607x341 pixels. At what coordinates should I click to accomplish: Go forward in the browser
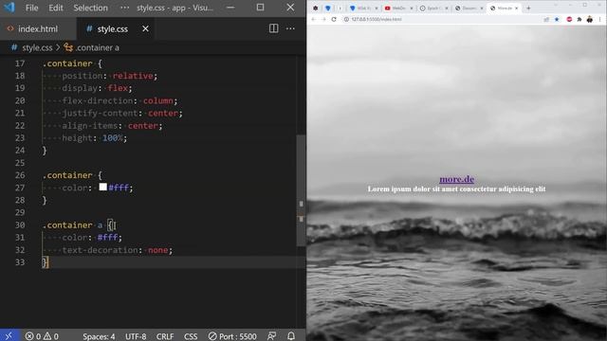(x=323, y=19)
